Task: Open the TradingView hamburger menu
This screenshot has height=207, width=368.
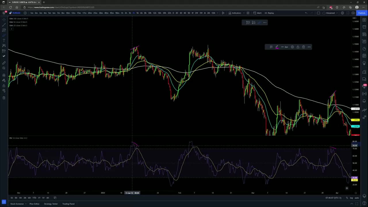Action: (x=4, y=13)
